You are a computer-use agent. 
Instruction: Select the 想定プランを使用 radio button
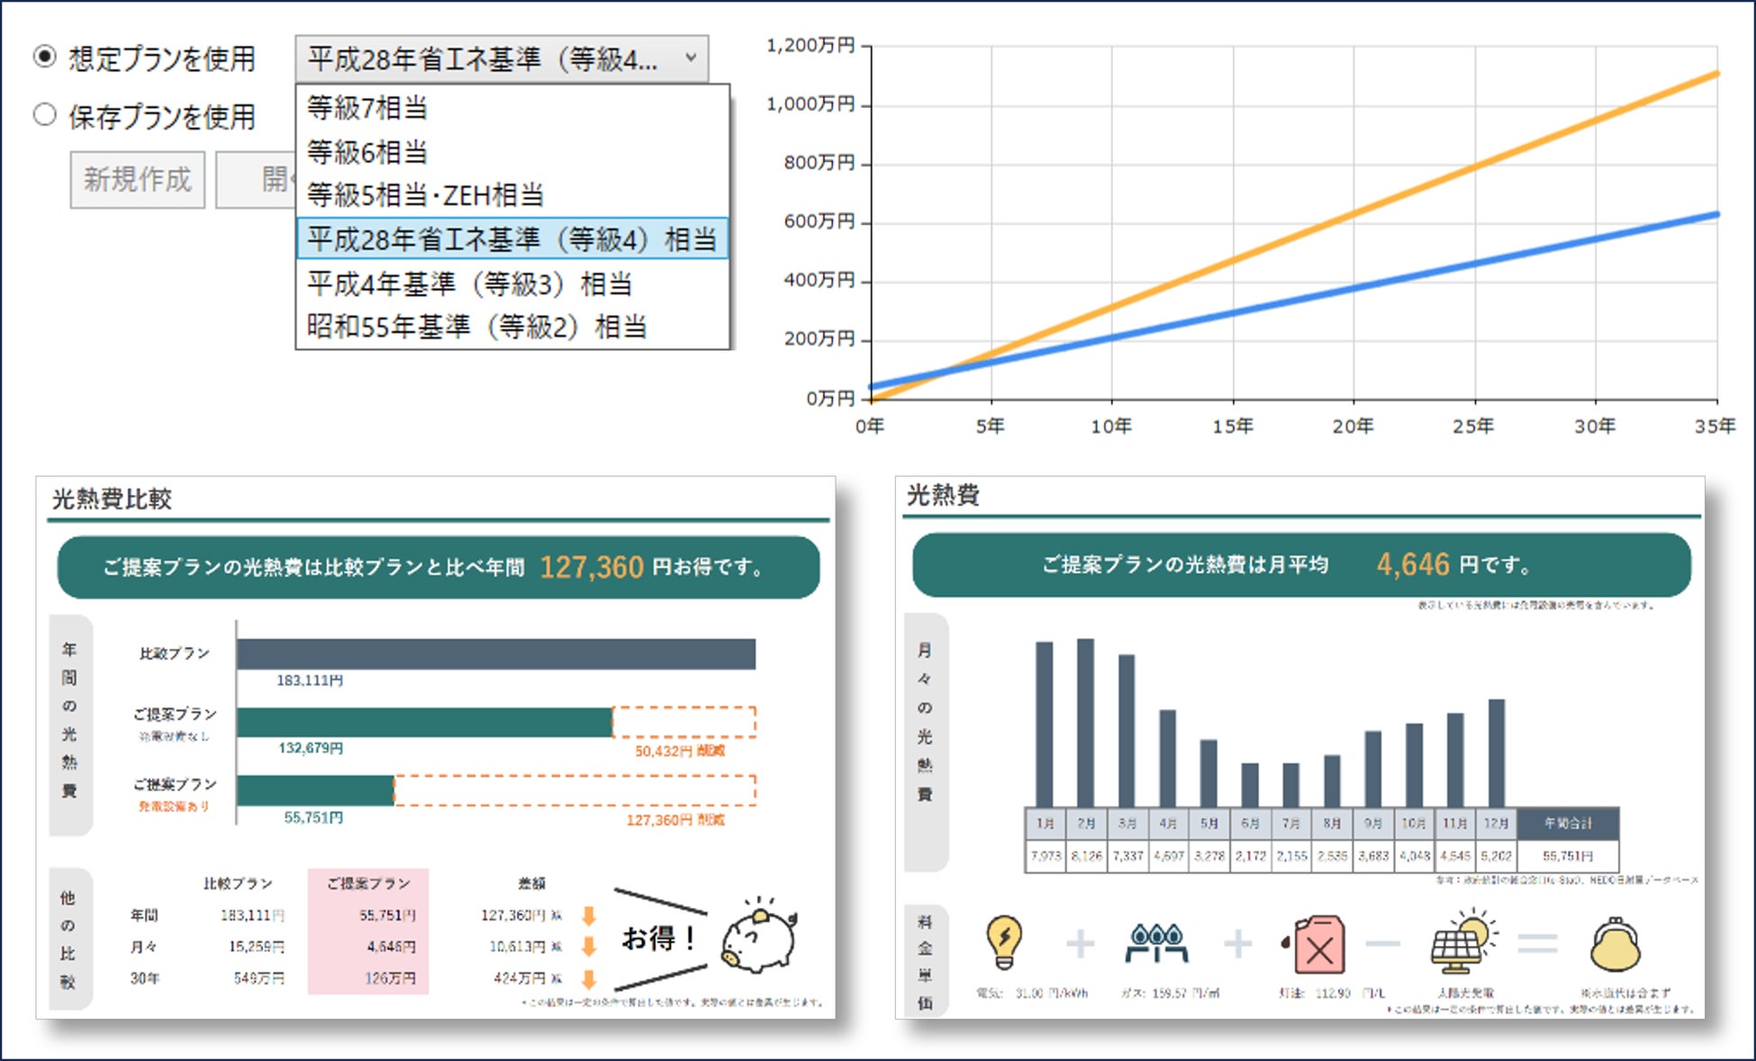tap(45, 58)
